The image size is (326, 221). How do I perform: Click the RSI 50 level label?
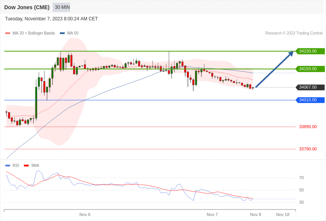301,190
